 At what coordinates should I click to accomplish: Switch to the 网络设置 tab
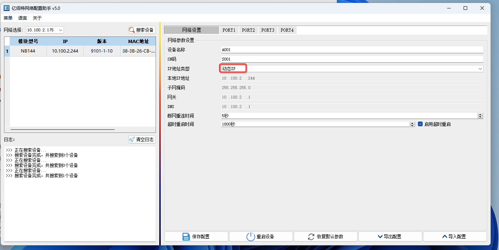point(192,30)
